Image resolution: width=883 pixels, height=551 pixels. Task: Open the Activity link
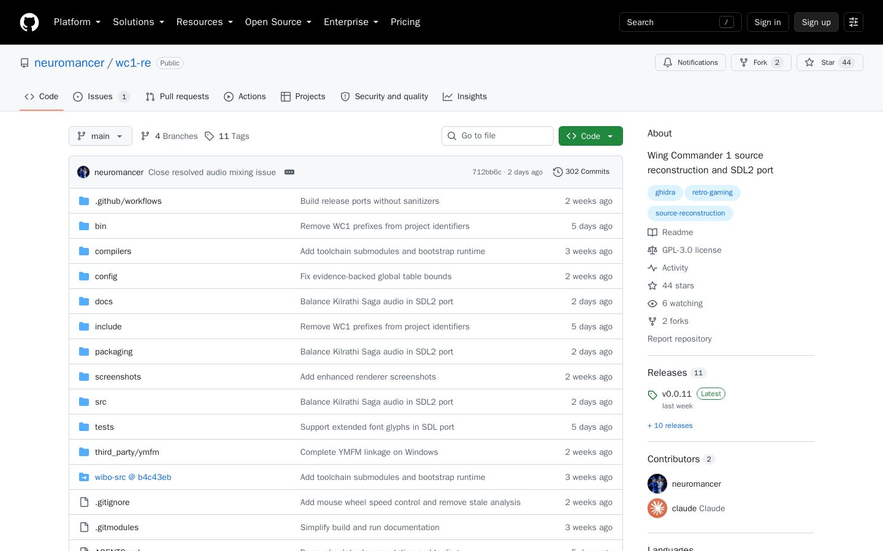668,268
